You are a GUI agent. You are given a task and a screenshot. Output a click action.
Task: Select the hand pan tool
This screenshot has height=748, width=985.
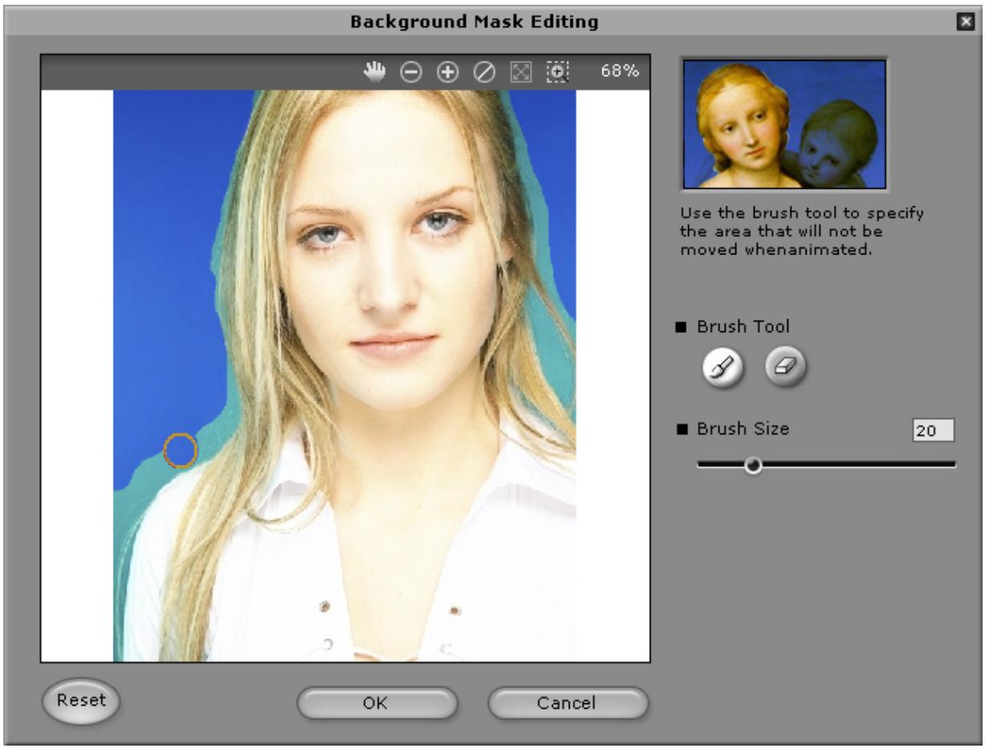point(374,71)
